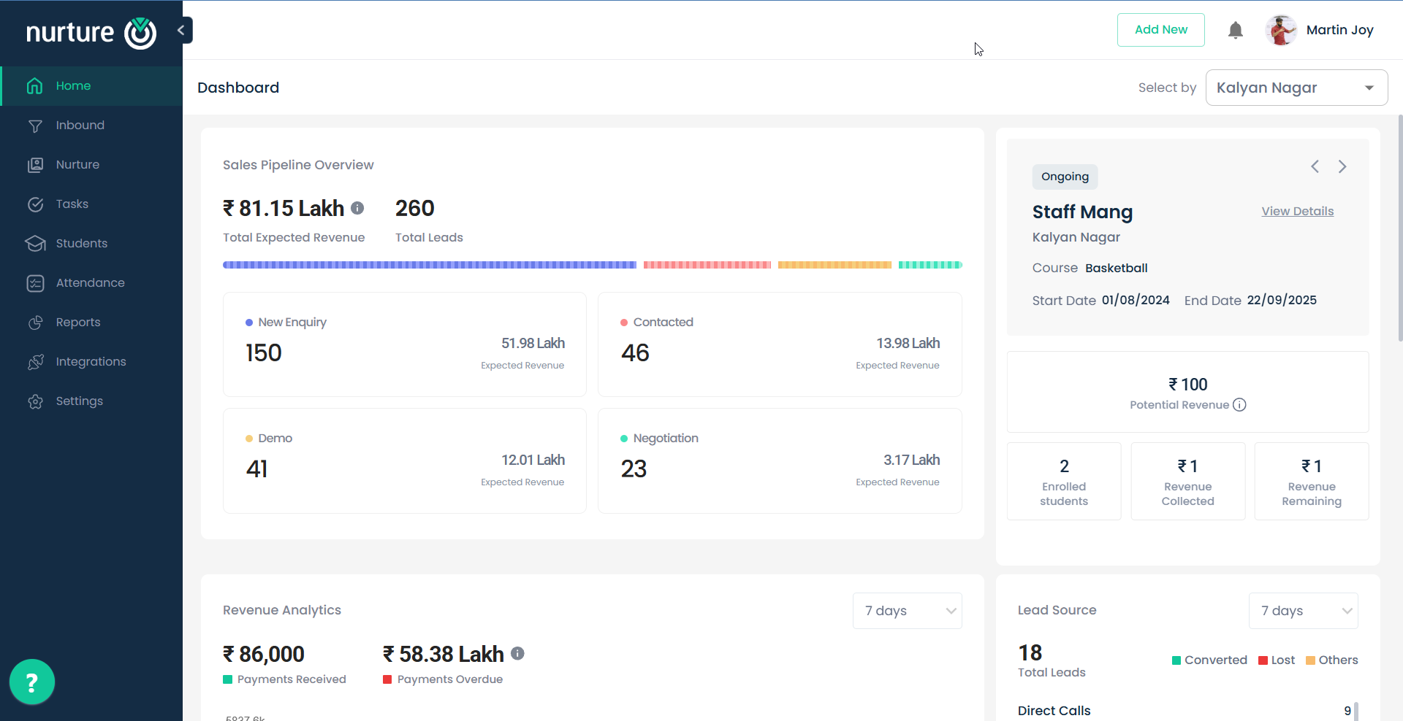Viewport: 1403px width, 721px height.
Task: Click the Integrations plug icon
Action: (35, 362)
